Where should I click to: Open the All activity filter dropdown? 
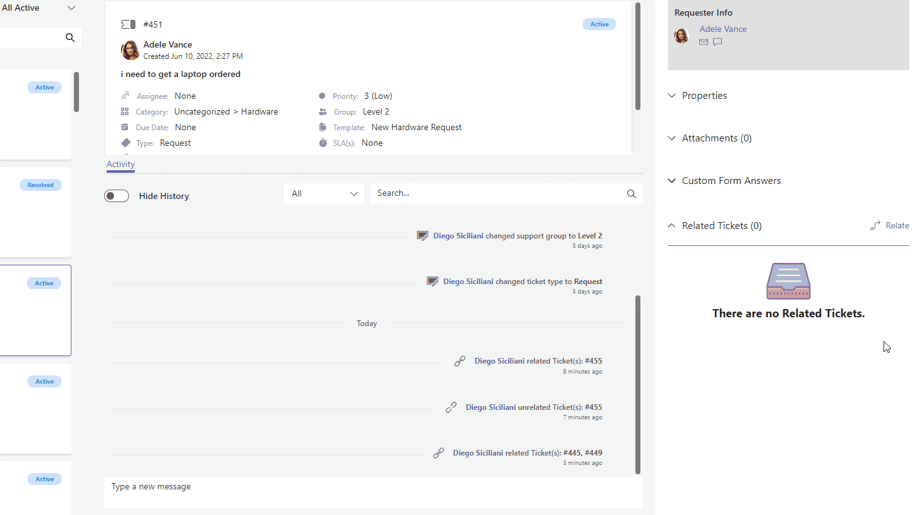324,194
